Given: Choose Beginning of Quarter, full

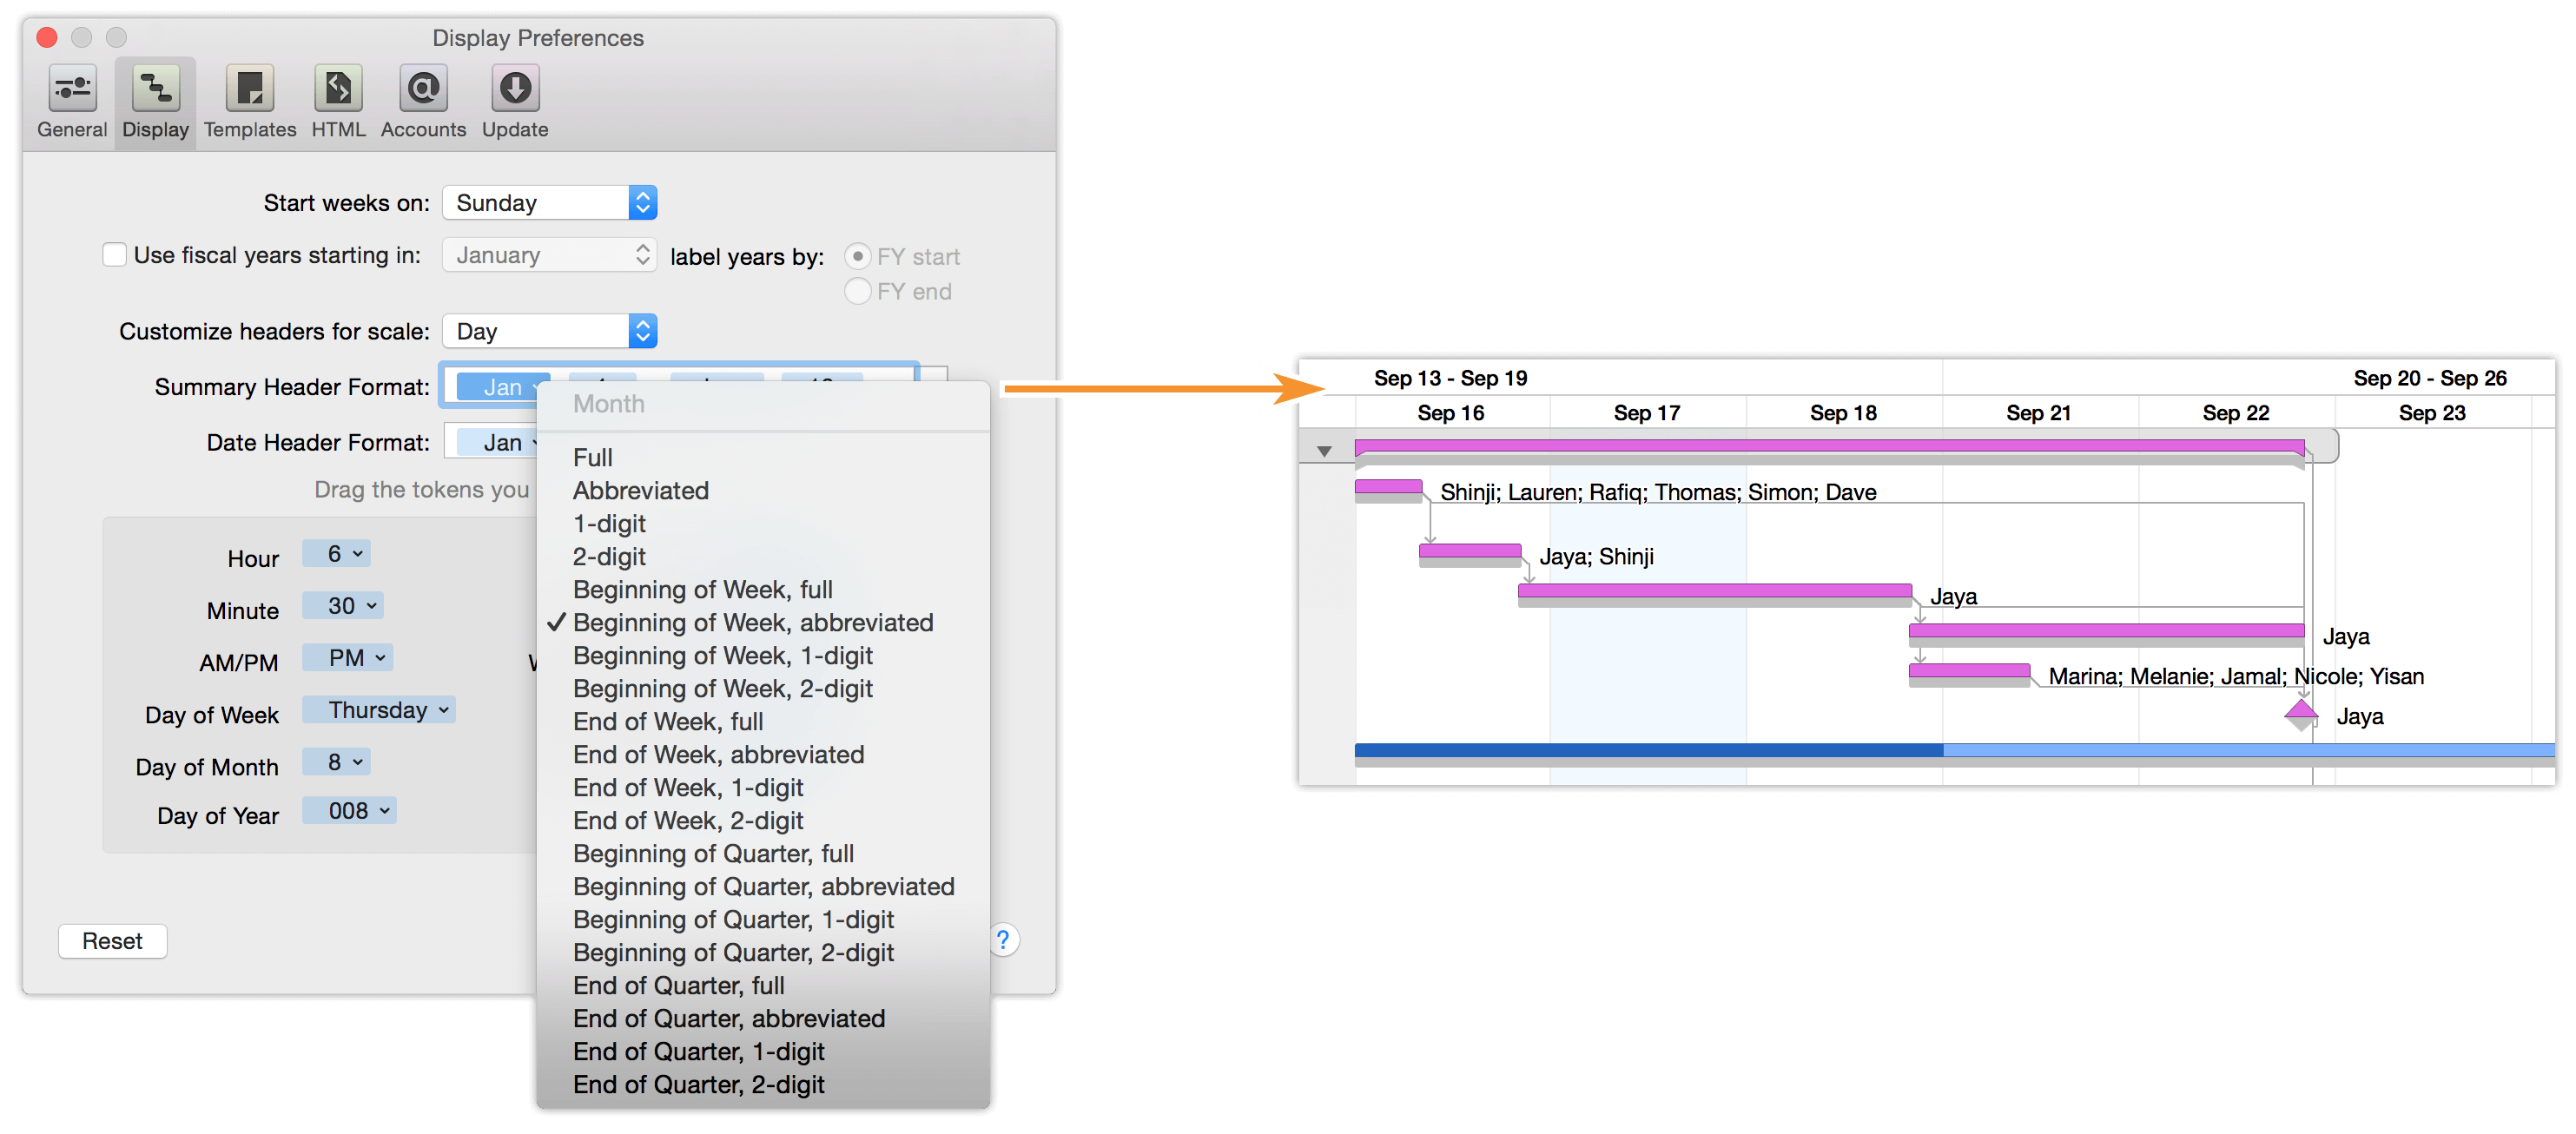Looking at the screenshot, I should click(x=763, y=853).
